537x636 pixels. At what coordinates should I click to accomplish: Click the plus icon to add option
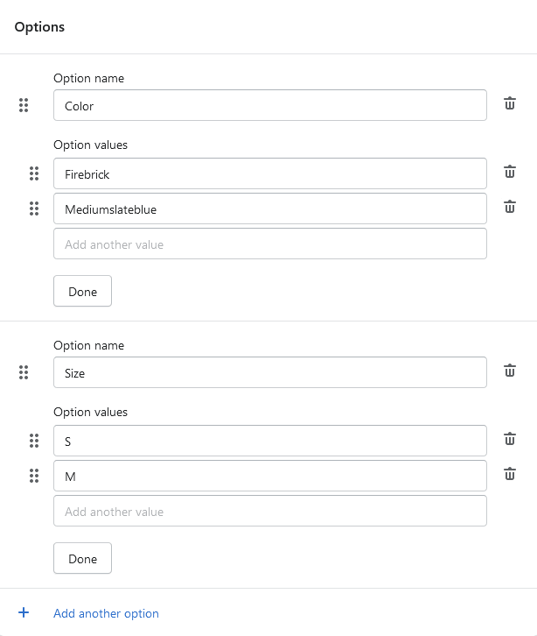(24, 612)
